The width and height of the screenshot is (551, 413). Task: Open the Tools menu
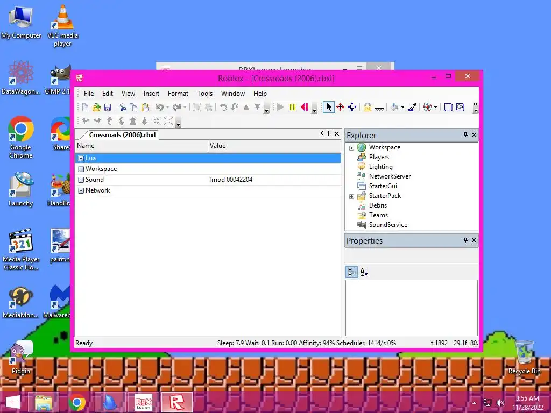205,94
